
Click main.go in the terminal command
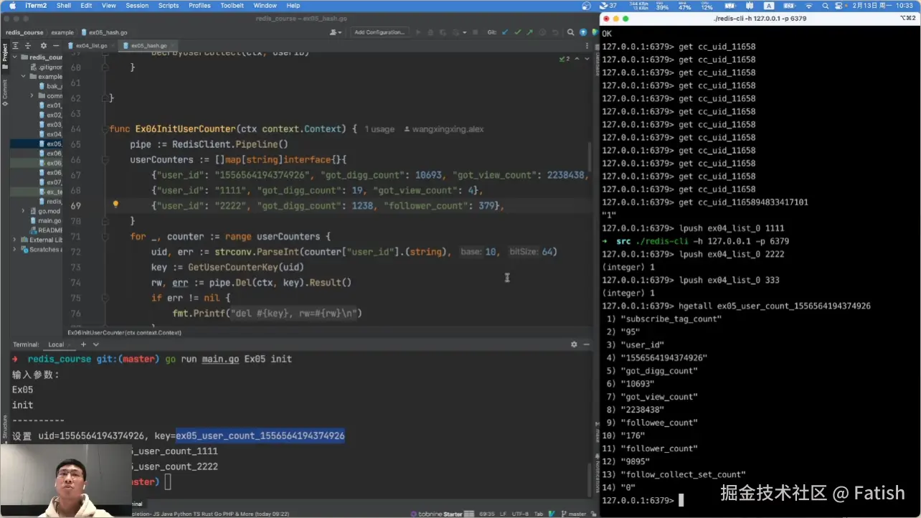tap(220, 359)
